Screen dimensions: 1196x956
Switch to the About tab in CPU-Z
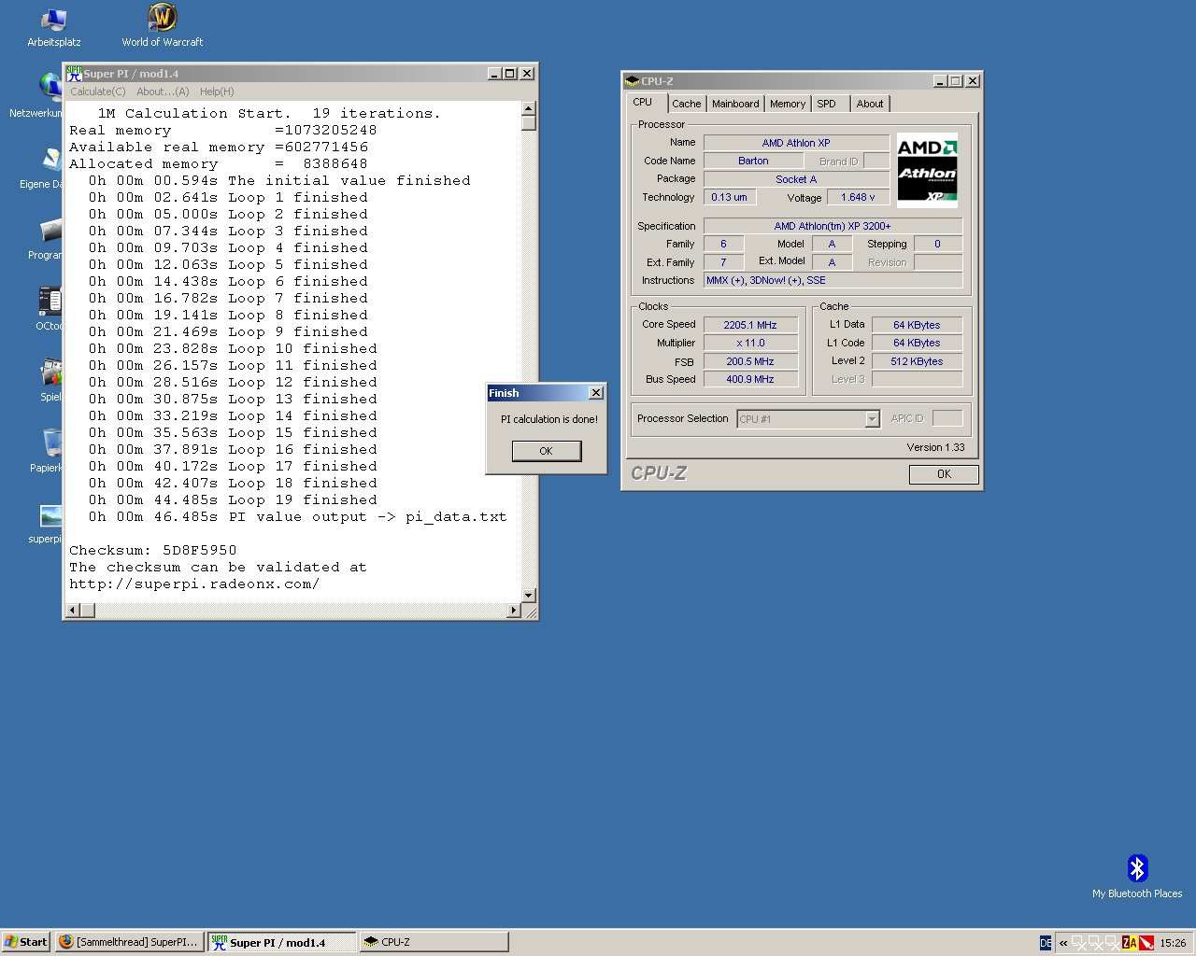pyautogui.click(x=870, y=104)
